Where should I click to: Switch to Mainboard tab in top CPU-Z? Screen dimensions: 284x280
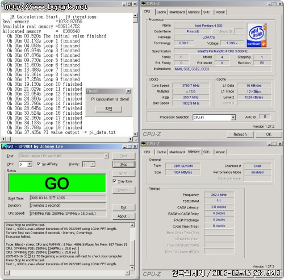[177, 12]
